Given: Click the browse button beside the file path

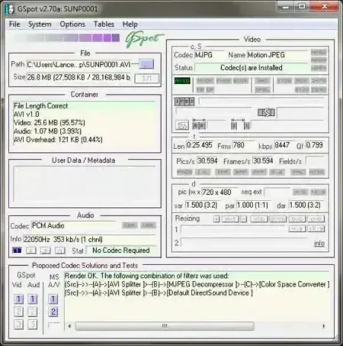Looking at the screenshot, I should [x=146, y=64].
